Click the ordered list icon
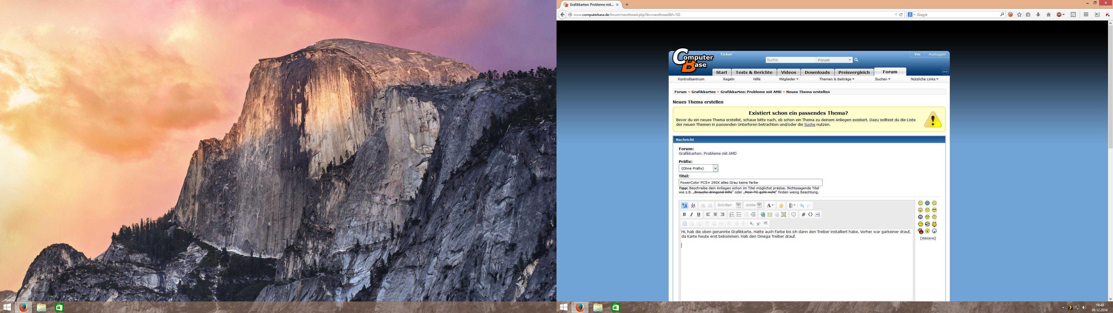This screenshot has height=313, width=1113. click(732, 214)
